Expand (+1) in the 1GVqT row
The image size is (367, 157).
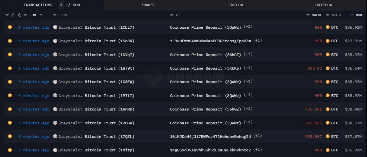click(x=248, y=54)
